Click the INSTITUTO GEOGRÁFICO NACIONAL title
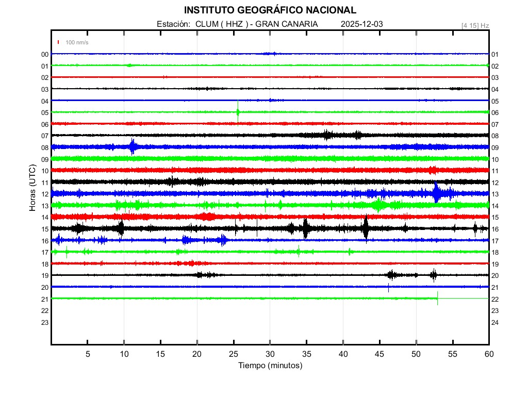Screen dimensions: 528x396 tap(270, 10)
